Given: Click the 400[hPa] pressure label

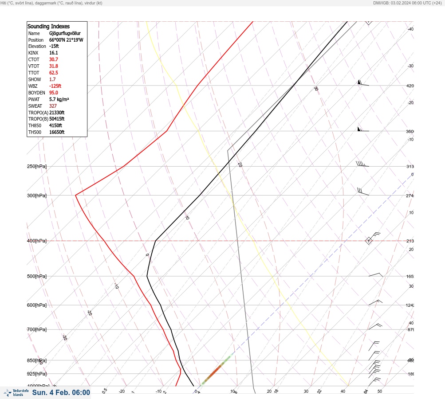Looking at the screenshot, I should pos(37,241).
